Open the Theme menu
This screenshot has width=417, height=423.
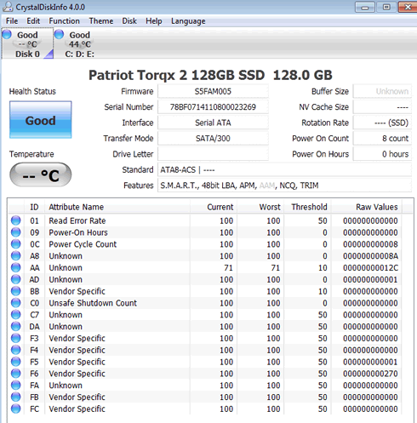101,21
